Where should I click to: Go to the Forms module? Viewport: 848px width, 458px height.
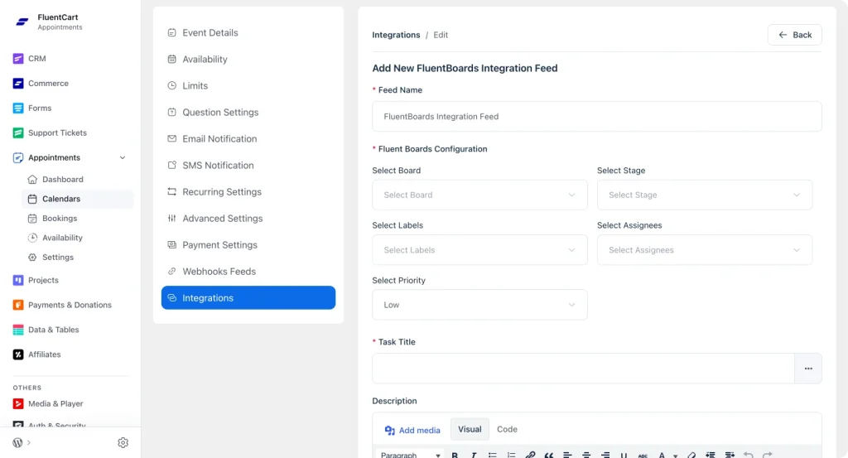(32, 108)
